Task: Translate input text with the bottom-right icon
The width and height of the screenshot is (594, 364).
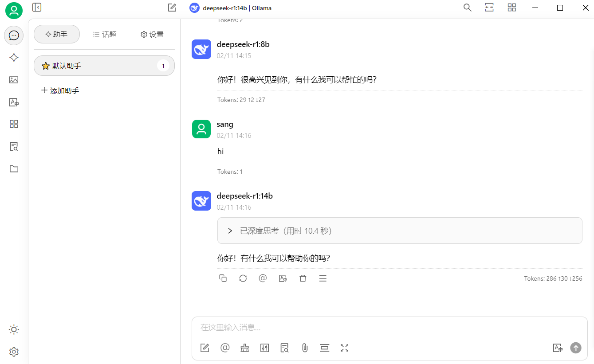Action: 558,348
